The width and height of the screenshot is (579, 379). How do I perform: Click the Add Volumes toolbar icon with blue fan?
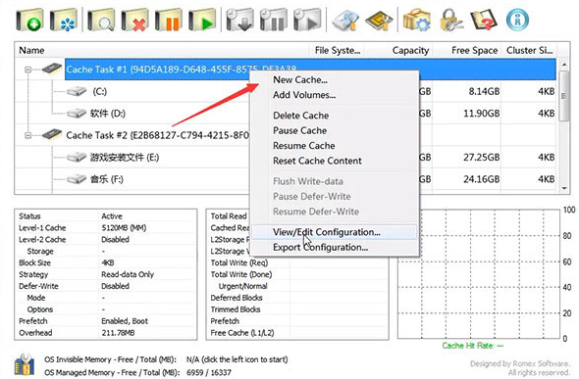pyautogui.click(x=64, y=20)
